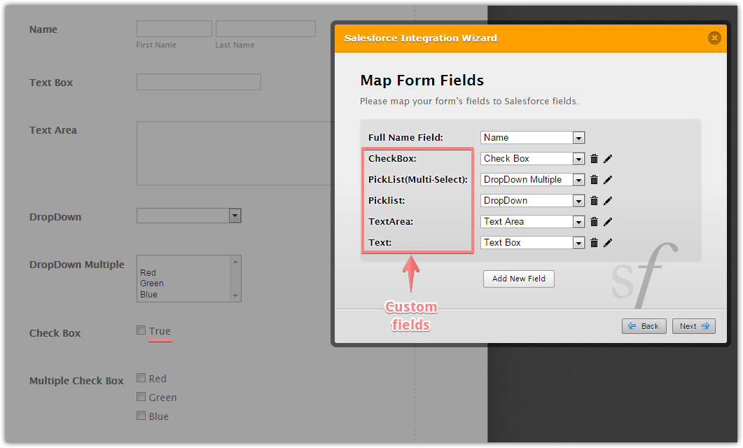Tick the Check Box 'True' option
This screenshot has width=743, height=448.
tap(141, 330)
